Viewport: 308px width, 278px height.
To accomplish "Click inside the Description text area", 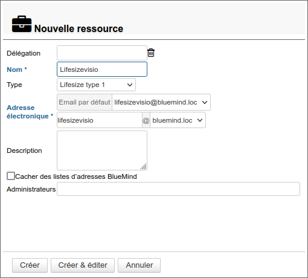I will 102,150.
